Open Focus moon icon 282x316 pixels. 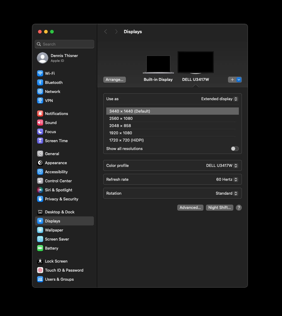point(40,132)
